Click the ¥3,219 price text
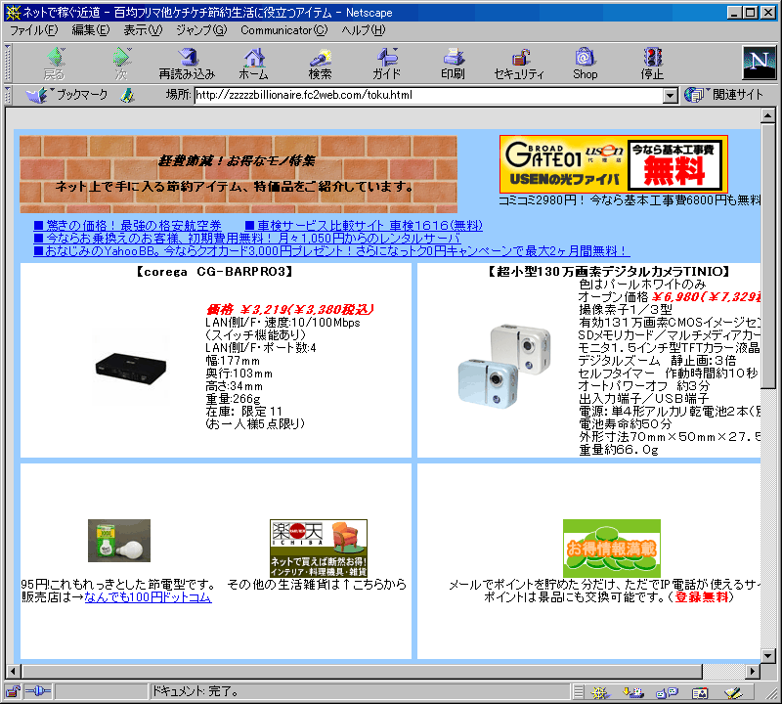 (289, 309)
